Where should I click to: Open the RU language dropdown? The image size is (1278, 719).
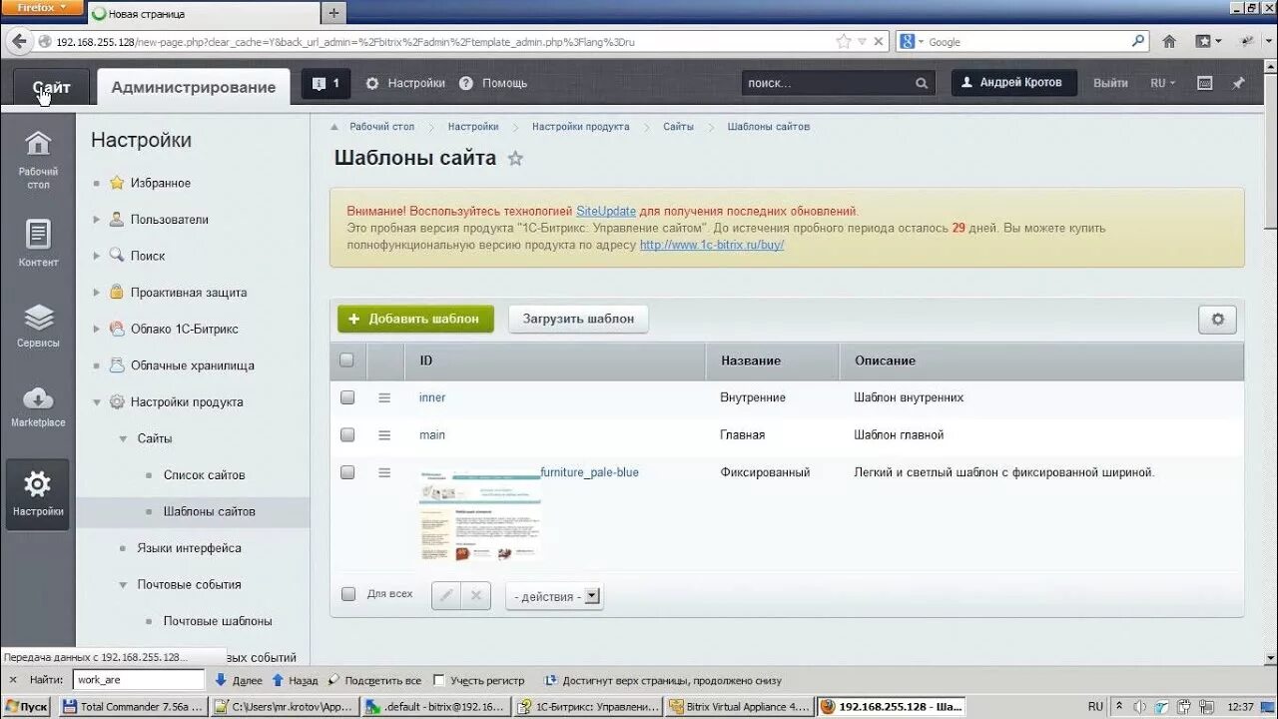1163,83
